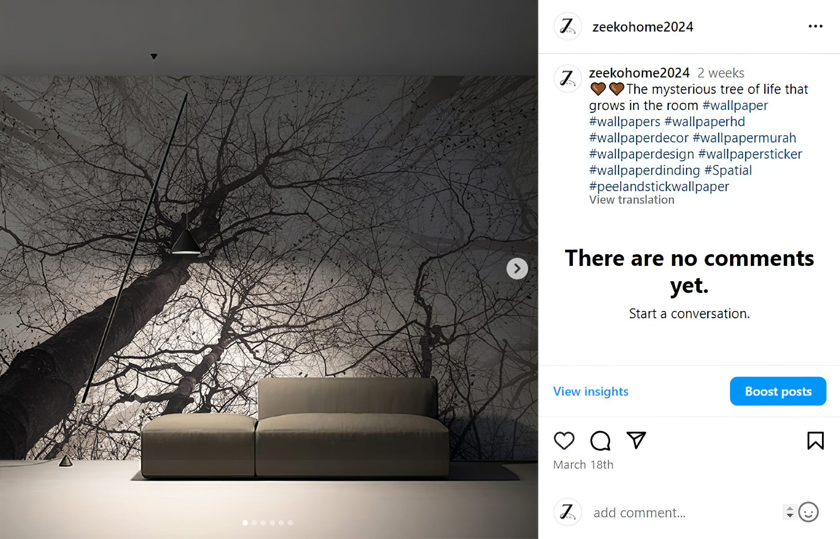Click the Boost posts button
This screenshot has width=840, height=539.
click(x=778, y=391)
